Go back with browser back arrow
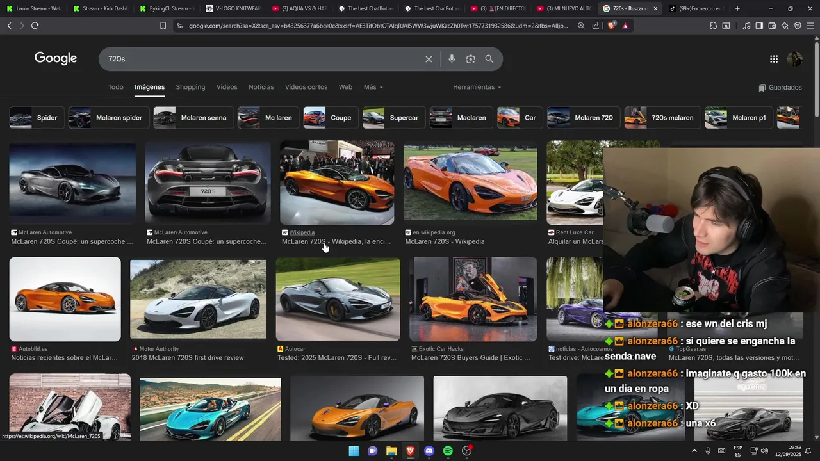820x461 pixels. pos(10,26)
